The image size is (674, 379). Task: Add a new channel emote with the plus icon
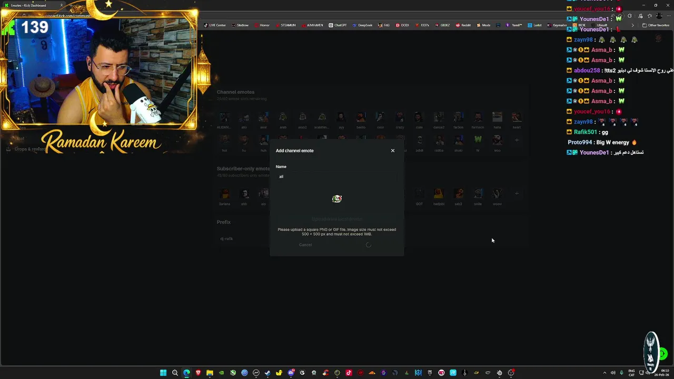[x=517, y=140]
